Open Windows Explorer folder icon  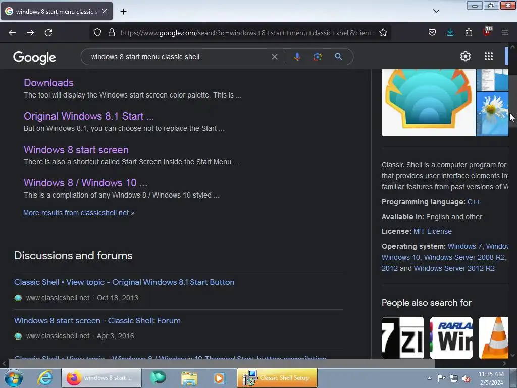coord(189,378)
